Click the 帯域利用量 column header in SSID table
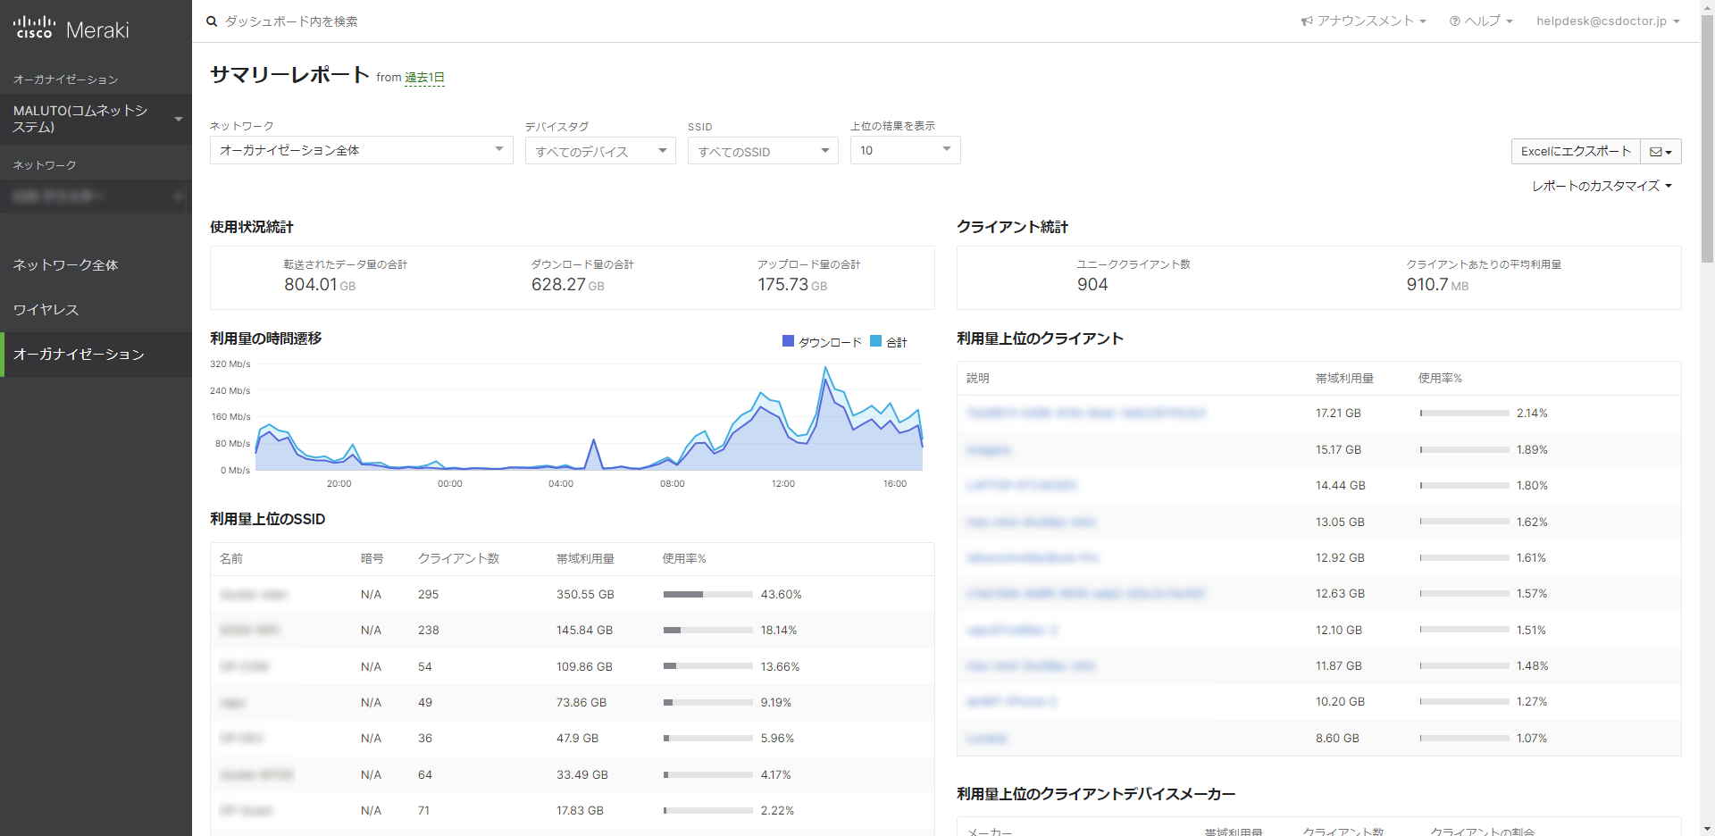1715x836 pixels. point(585,558)
